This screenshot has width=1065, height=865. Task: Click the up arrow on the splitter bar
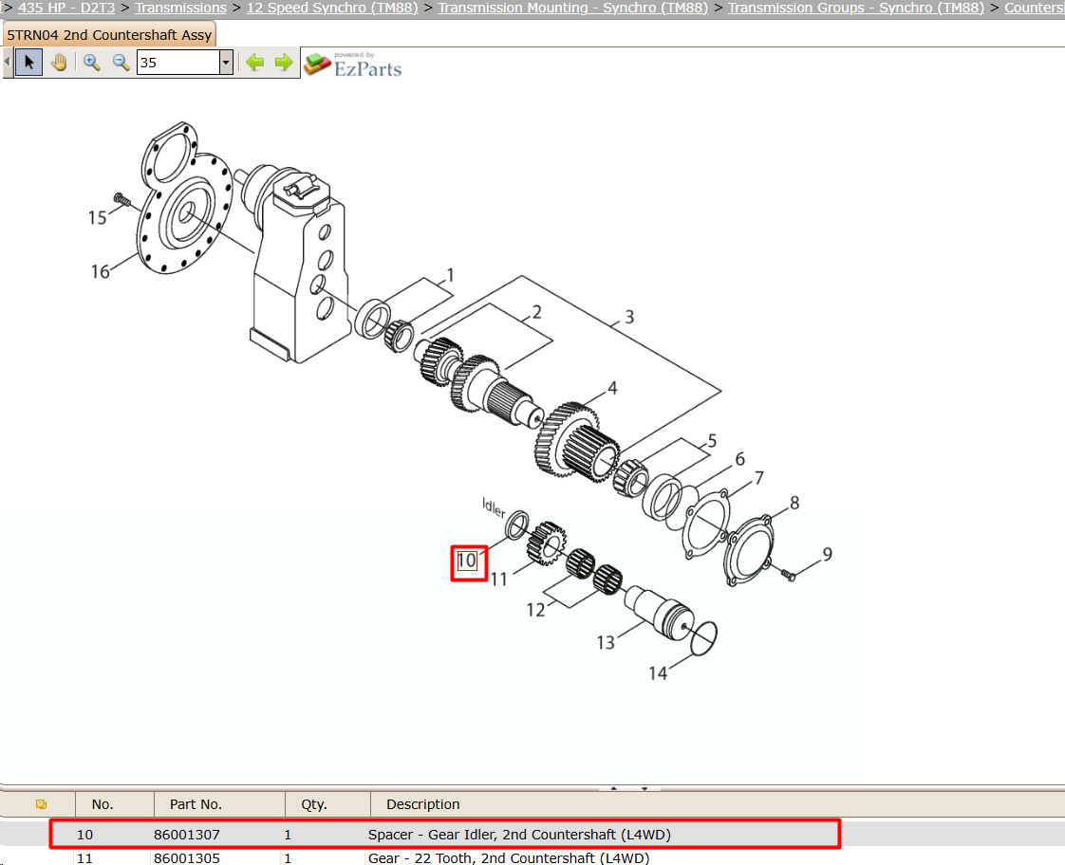pyautogui.click(x=613, y=788)
